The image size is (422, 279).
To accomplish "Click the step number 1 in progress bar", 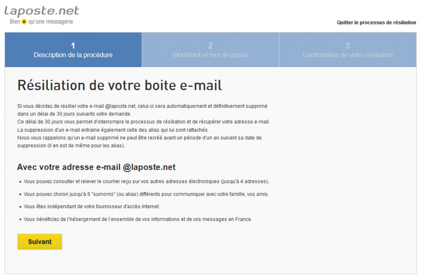I will 73,45.
